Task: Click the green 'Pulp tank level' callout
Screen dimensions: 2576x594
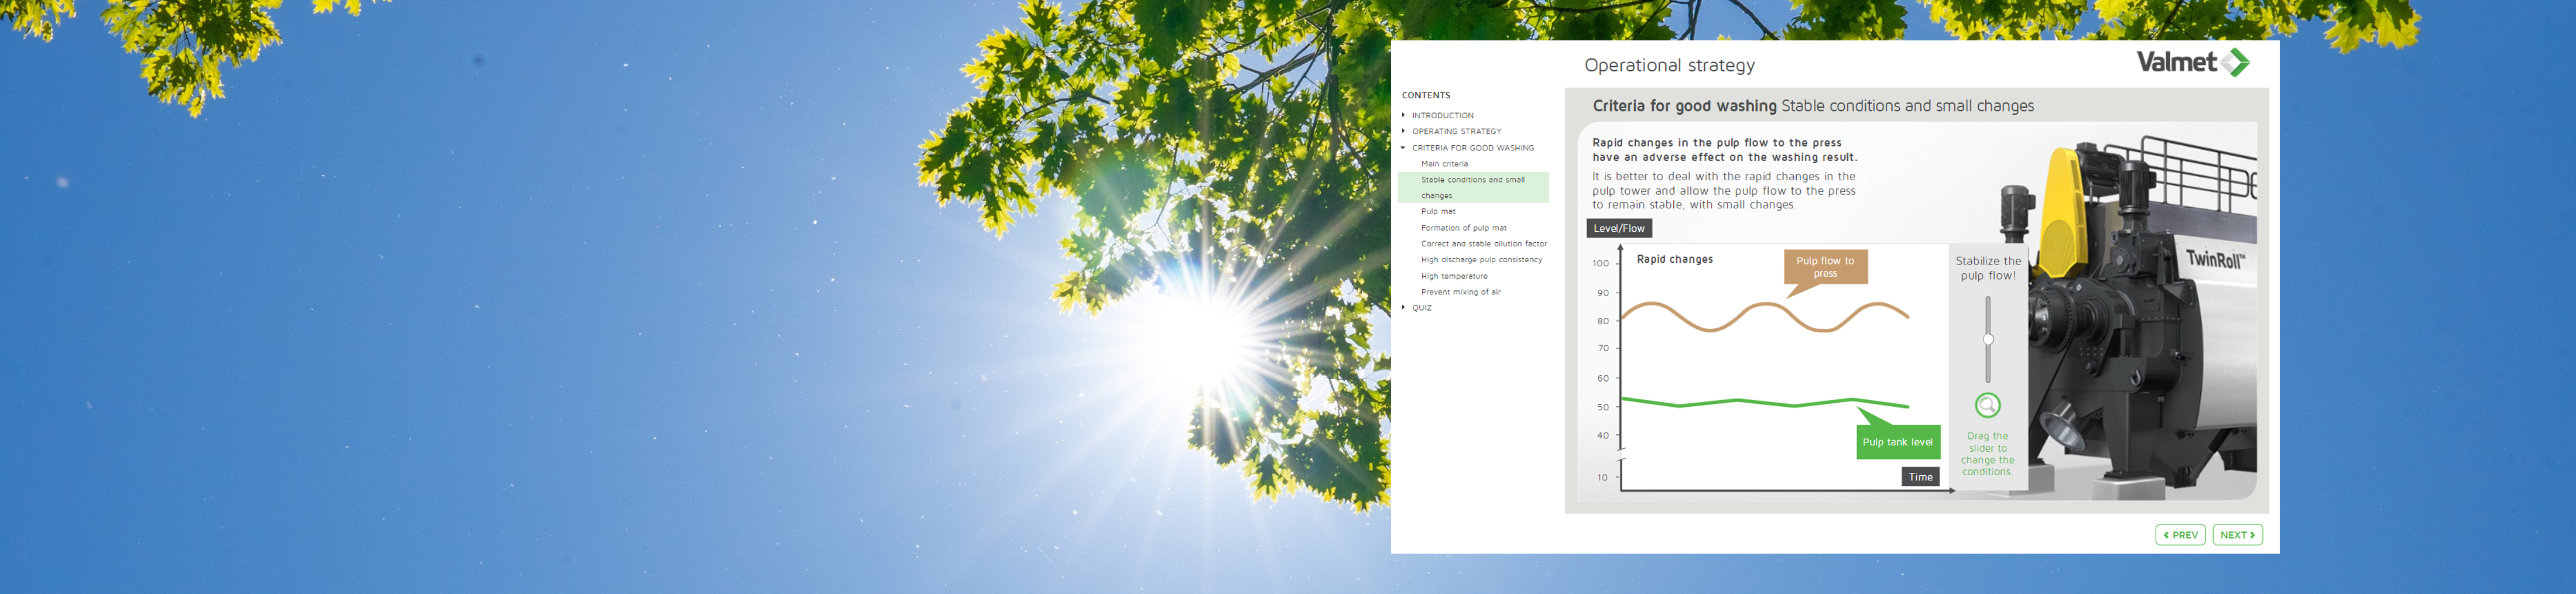Action: pyautogui.click(x=1897, y=442)
